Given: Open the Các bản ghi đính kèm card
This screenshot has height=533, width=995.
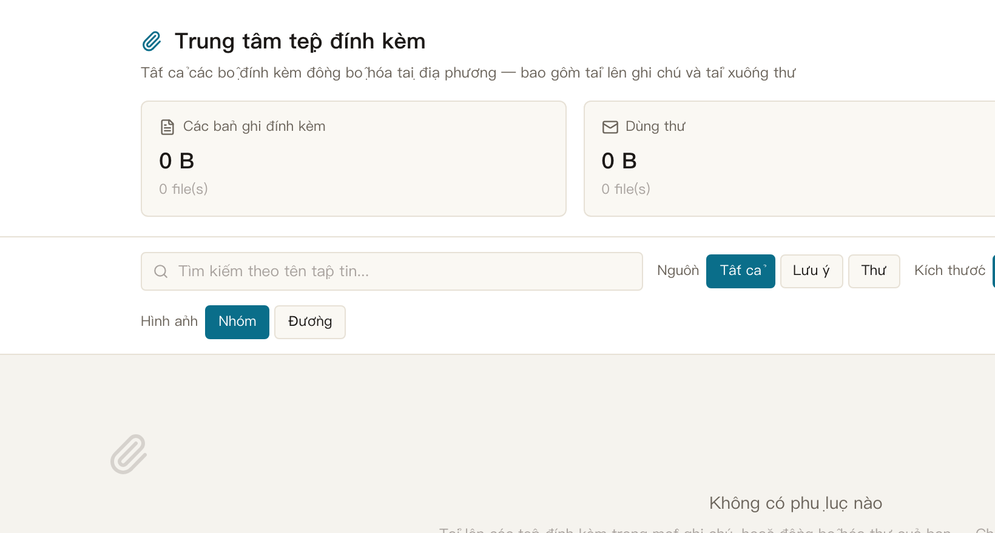Looking at the screenshot, I should tap(354, 159).
